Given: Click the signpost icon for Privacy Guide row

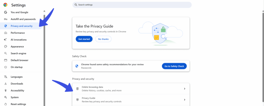Looking at the screenshot, I should [x=77, y=100].
